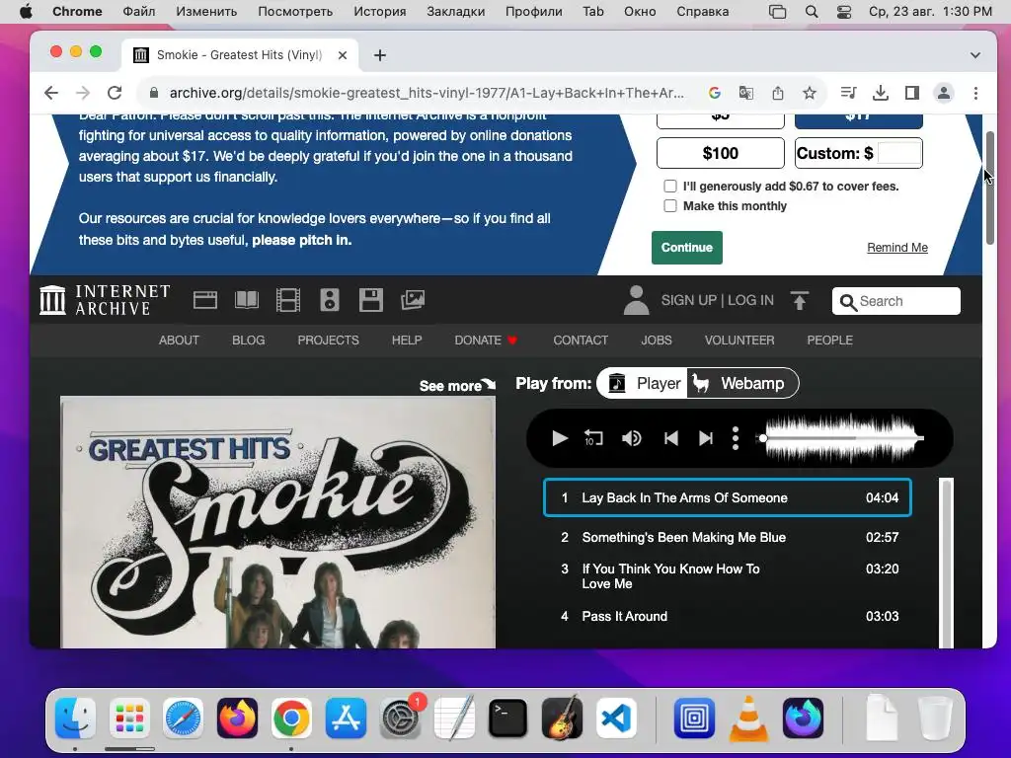Skip to previous track
Viewport: 1011px width, 758px height.
(x=670, y=438)
